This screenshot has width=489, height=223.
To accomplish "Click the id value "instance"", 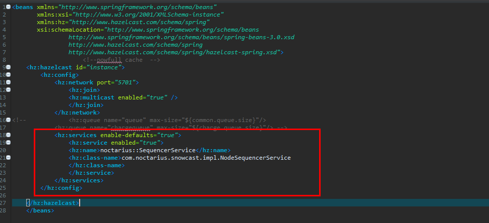I will pyautogui.click(x=104, y=67).
